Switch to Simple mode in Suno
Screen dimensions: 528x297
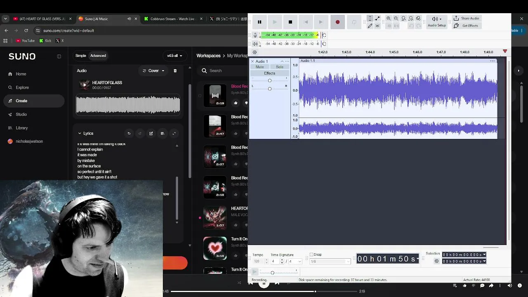click(x=81, y=56)
